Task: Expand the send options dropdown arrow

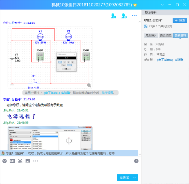Action: 135,178
